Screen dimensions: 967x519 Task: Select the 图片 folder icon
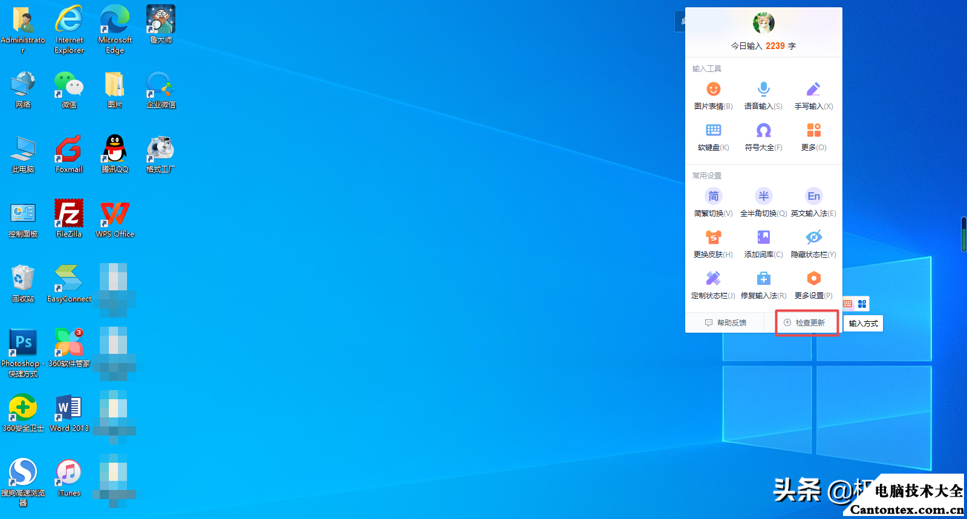(x=115, y=90)
